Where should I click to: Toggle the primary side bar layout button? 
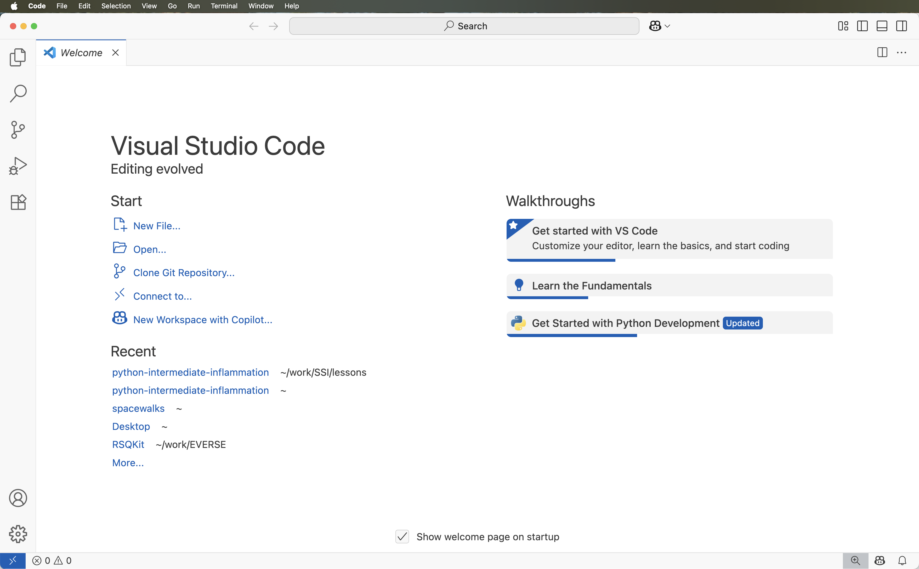(862, 26)
